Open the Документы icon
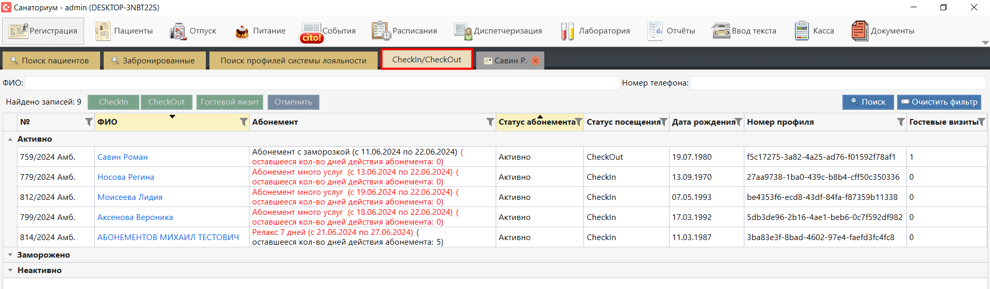Image resolution: width=990 pixels, height=289 pixels. click(859, 31)
